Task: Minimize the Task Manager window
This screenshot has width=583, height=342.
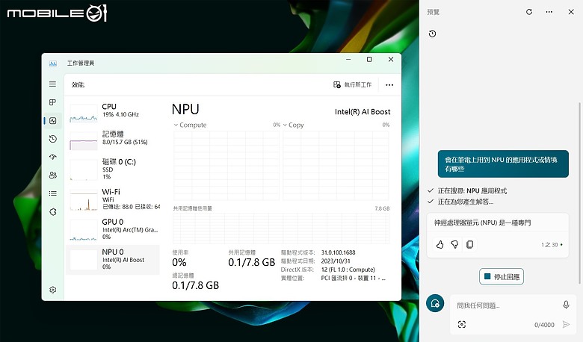Action: click(x=348, y=60)
